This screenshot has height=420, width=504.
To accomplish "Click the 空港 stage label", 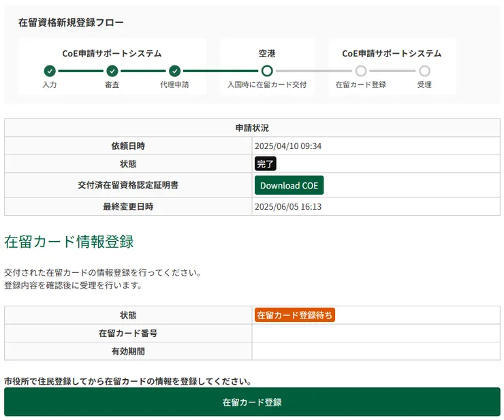I will point(267,53).
